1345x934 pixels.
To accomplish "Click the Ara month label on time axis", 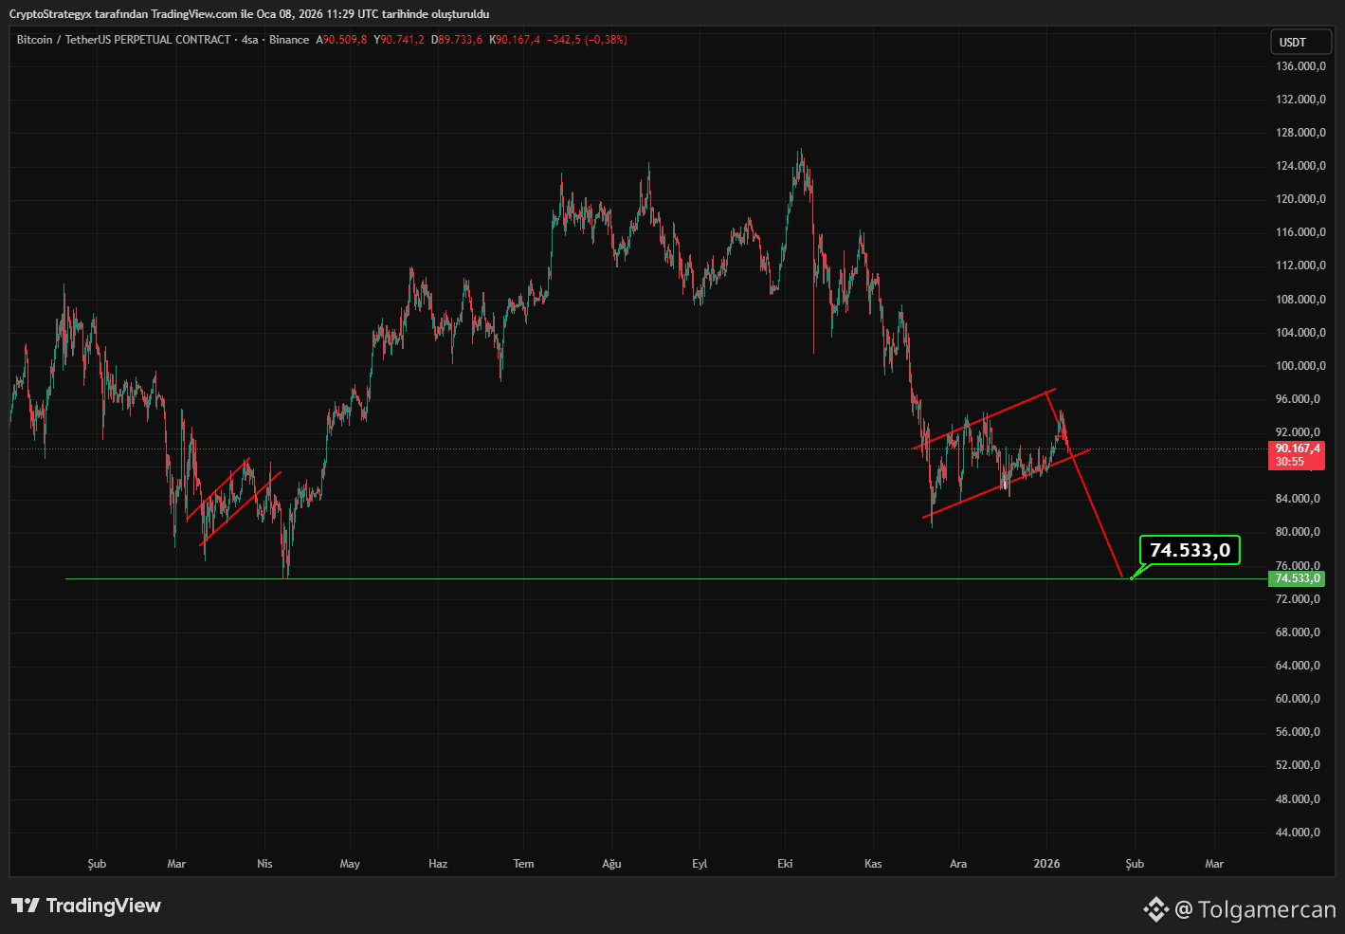I will (x=958, y=864).
